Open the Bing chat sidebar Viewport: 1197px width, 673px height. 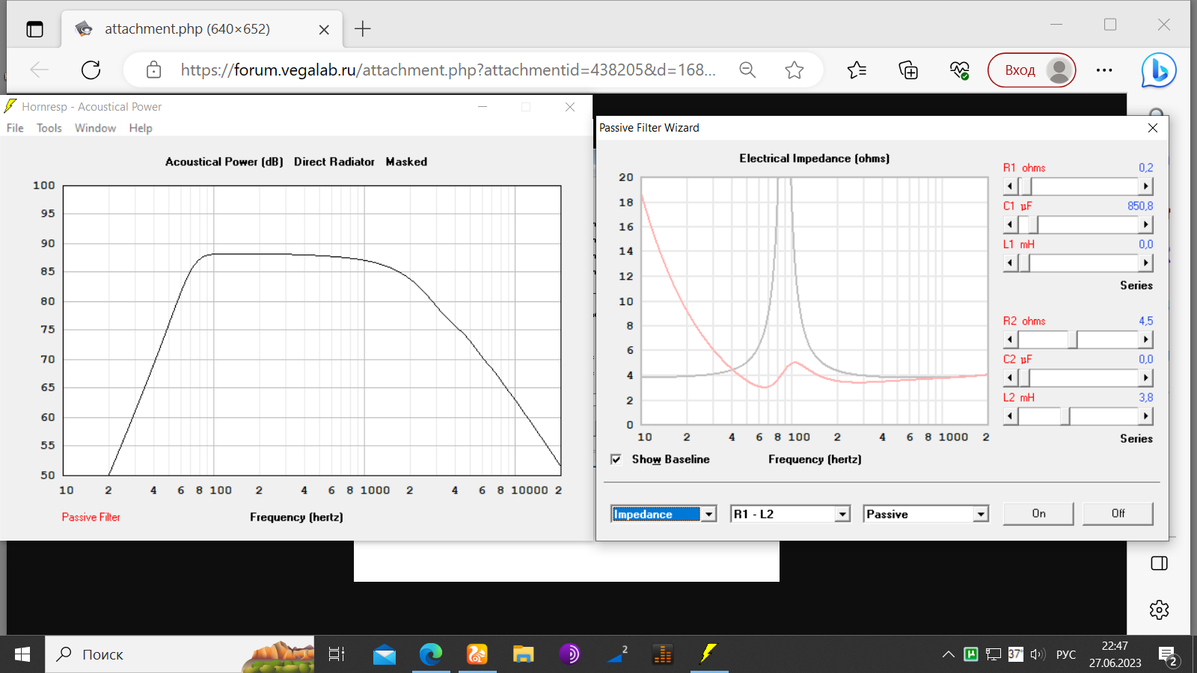[1159, 70]
